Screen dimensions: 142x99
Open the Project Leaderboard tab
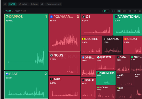[54, 4]
